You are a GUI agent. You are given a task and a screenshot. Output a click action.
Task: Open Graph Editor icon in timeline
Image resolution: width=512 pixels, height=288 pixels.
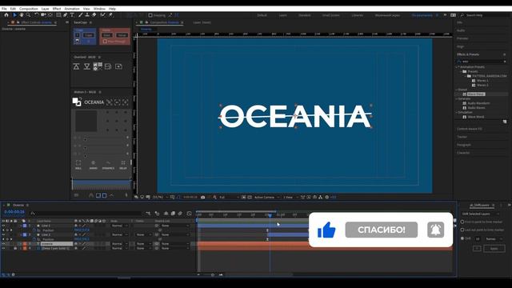point(189,214)
